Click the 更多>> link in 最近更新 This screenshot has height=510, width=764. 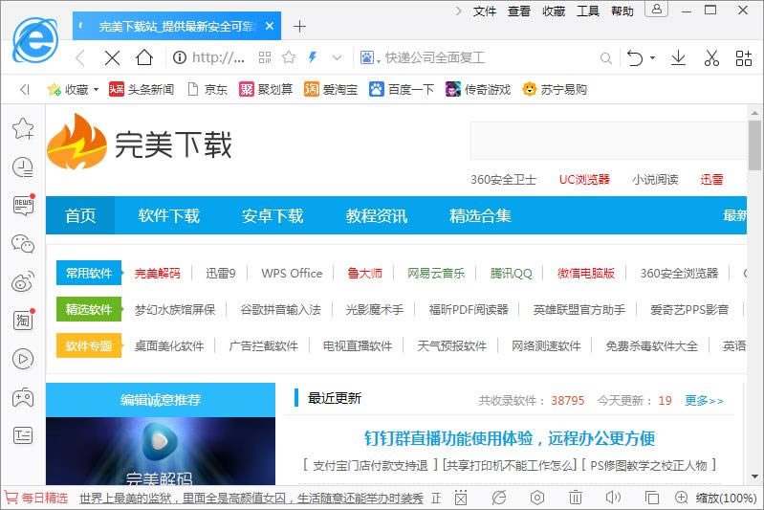coord(704,400)
